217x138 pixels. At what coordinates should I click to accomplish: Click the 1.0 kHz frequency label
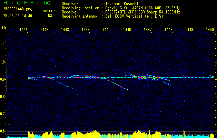(x=3, y=62)
